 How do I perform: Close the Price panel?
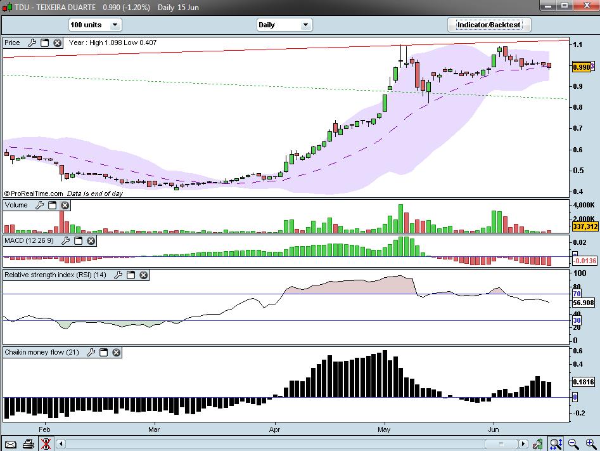pos(58,43)
